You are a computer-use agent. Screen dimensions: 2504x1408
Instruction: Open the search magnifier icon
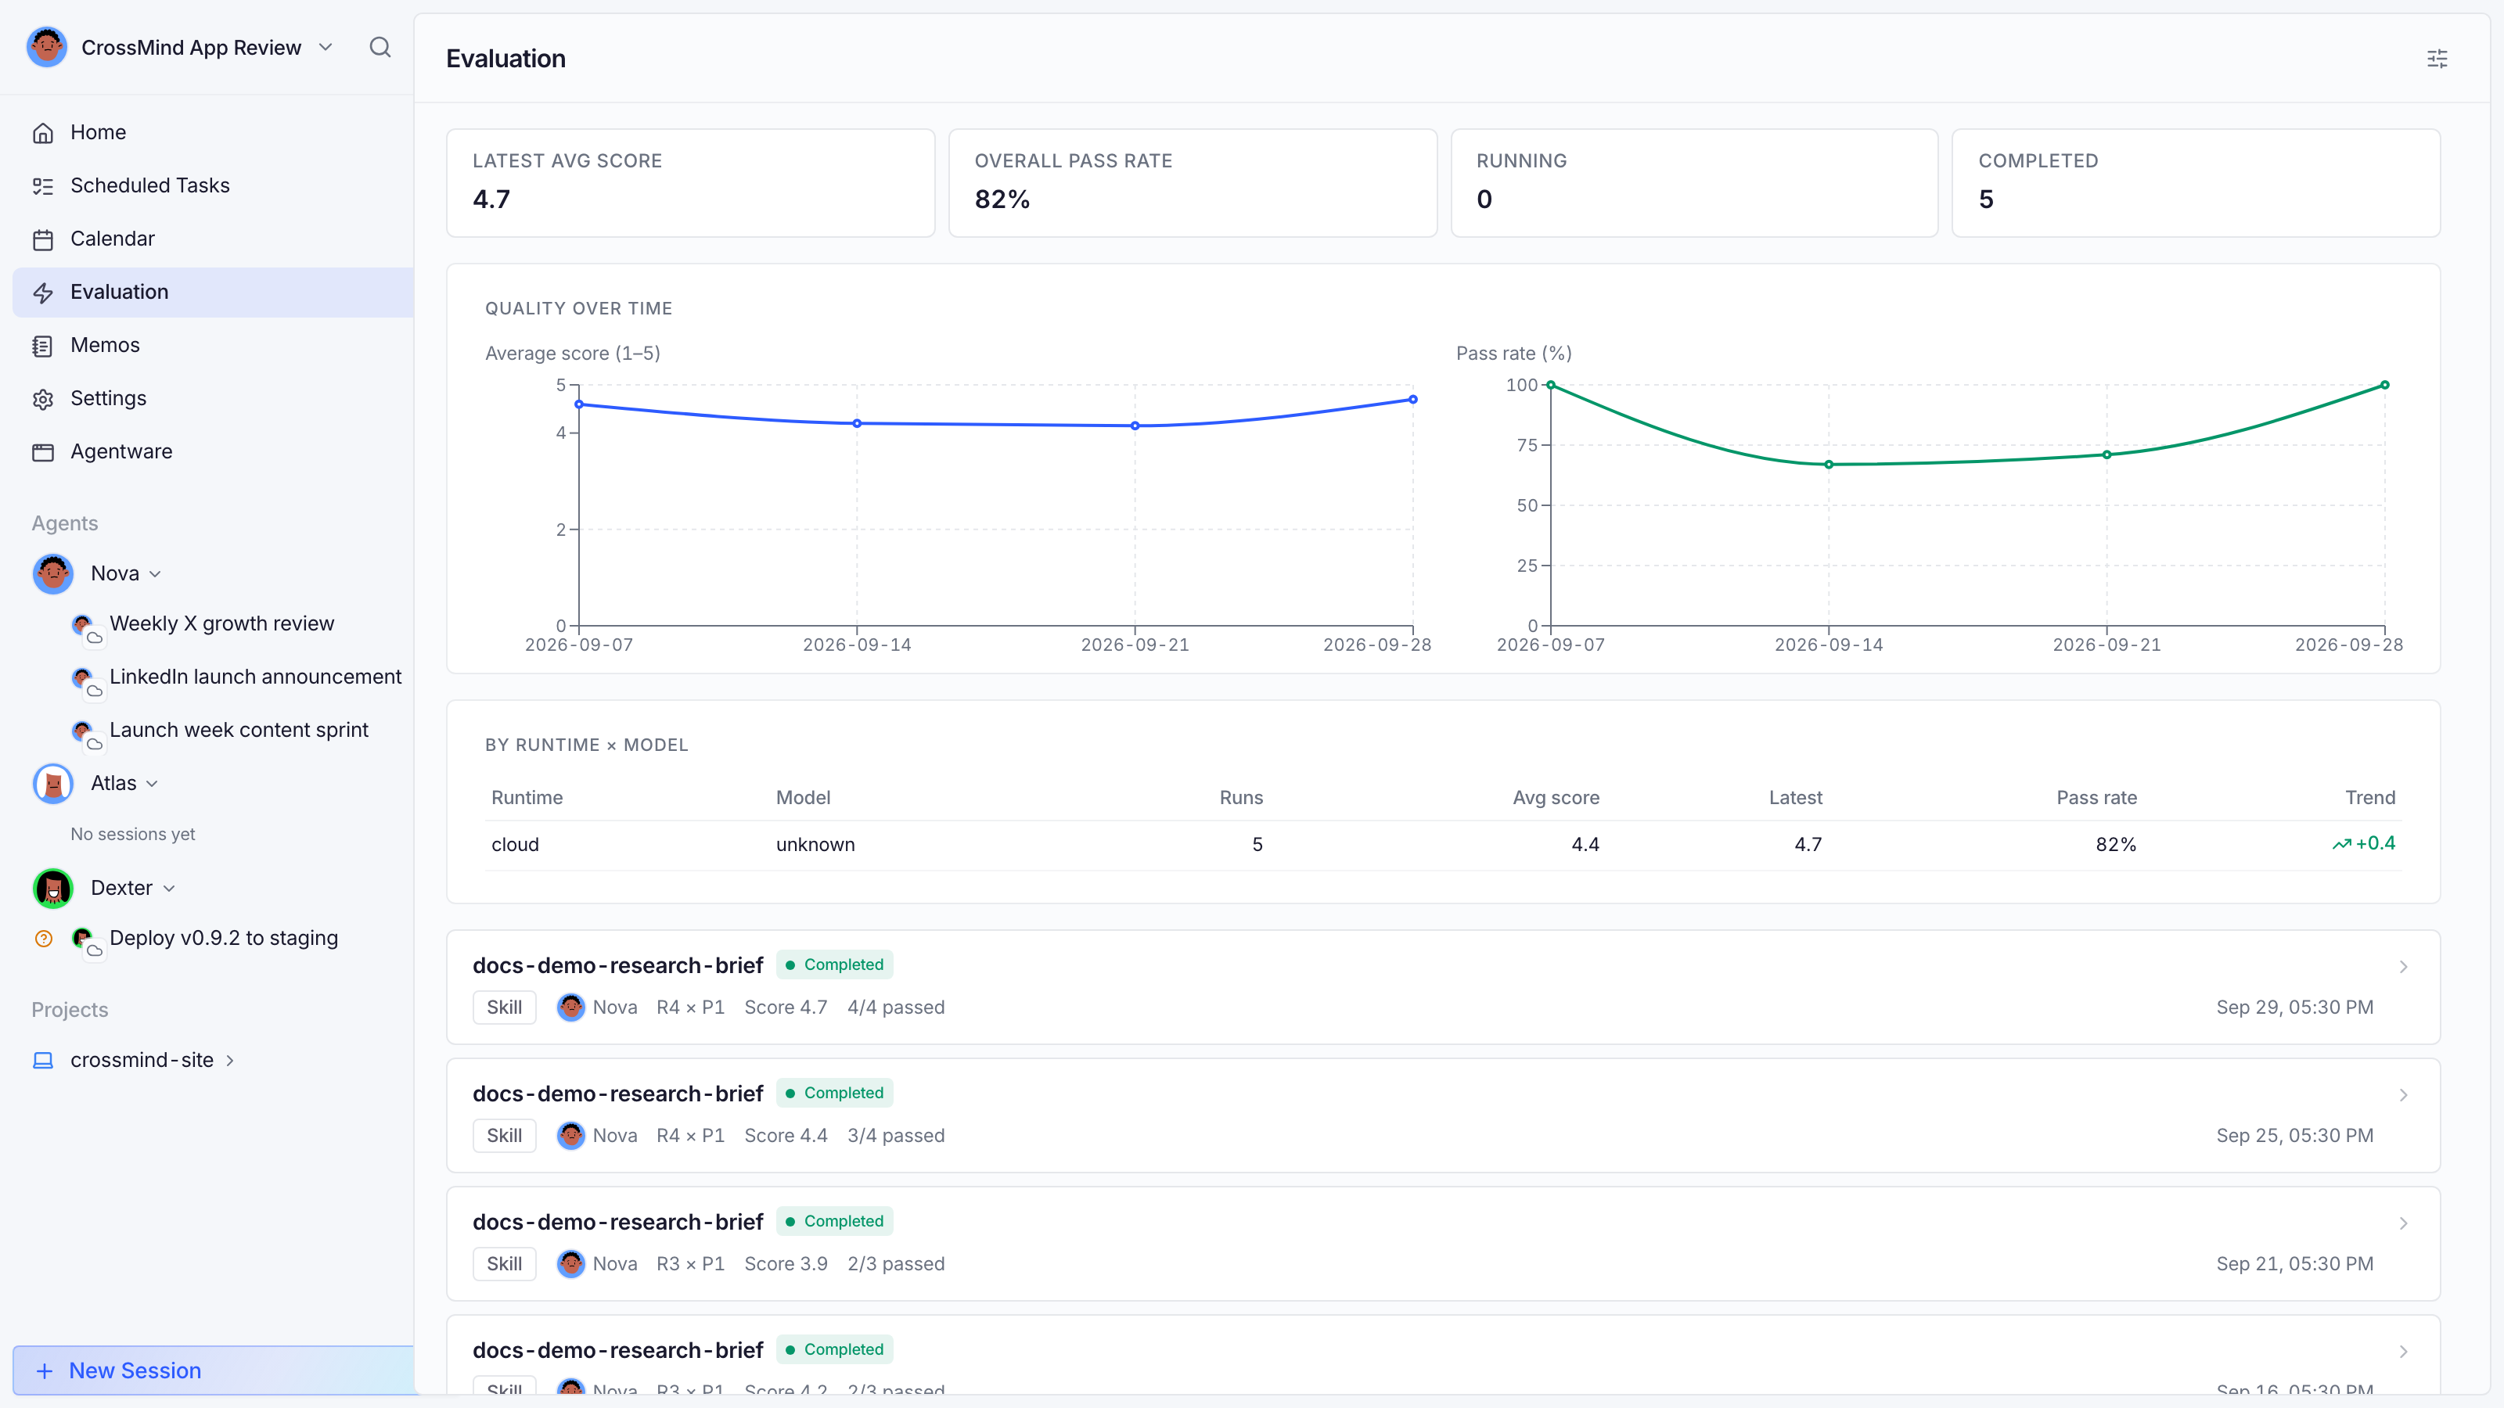(x=380, y=47)
